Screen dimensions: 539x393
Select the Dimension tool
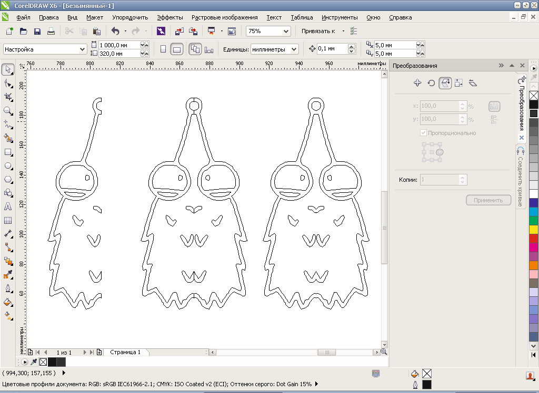coord(8,234)
